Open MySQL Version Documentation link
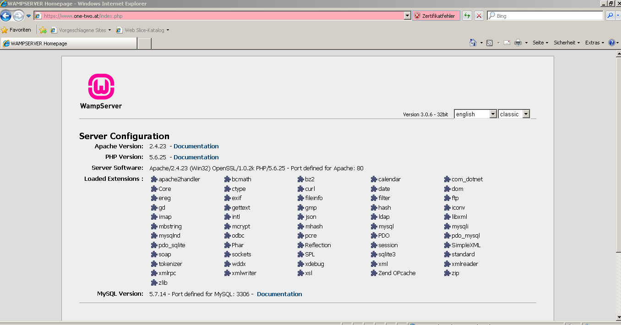Image resolution: width=621 pixels, height=325 pixels. tap(279, 294)
